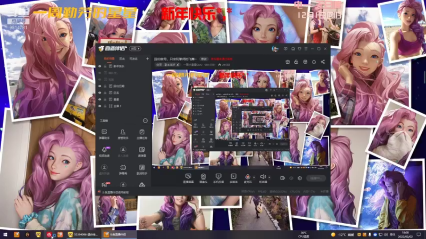Open the message icon in title bar
Screen dimensions: 426x239
285,49
